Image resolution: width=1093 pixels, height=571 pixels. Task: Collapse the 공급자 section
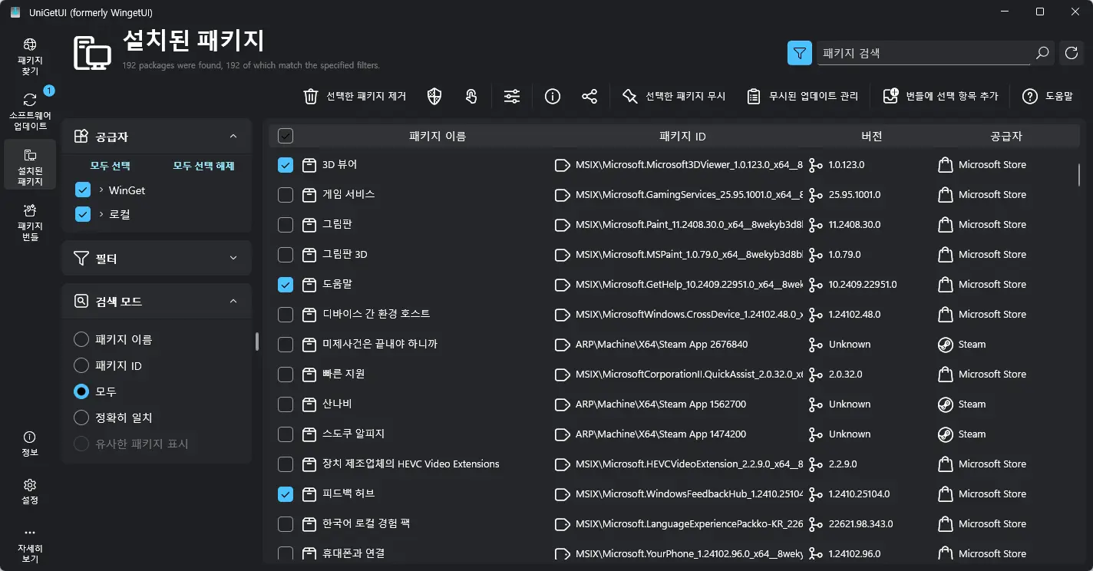pos(233,137)
